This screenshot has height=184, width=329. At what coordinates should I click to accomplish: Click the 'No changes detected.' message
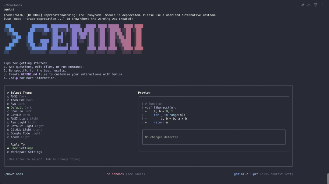point(162,137)
